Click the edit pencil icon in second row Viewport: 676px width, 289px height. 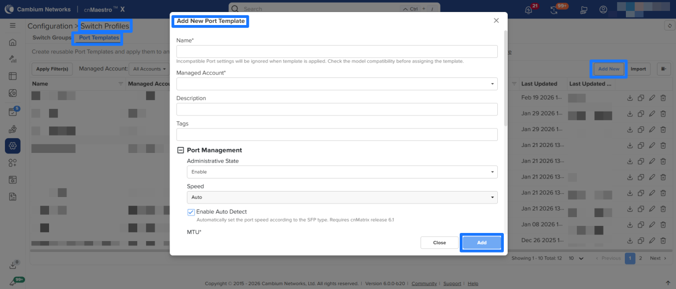(652, 114)
